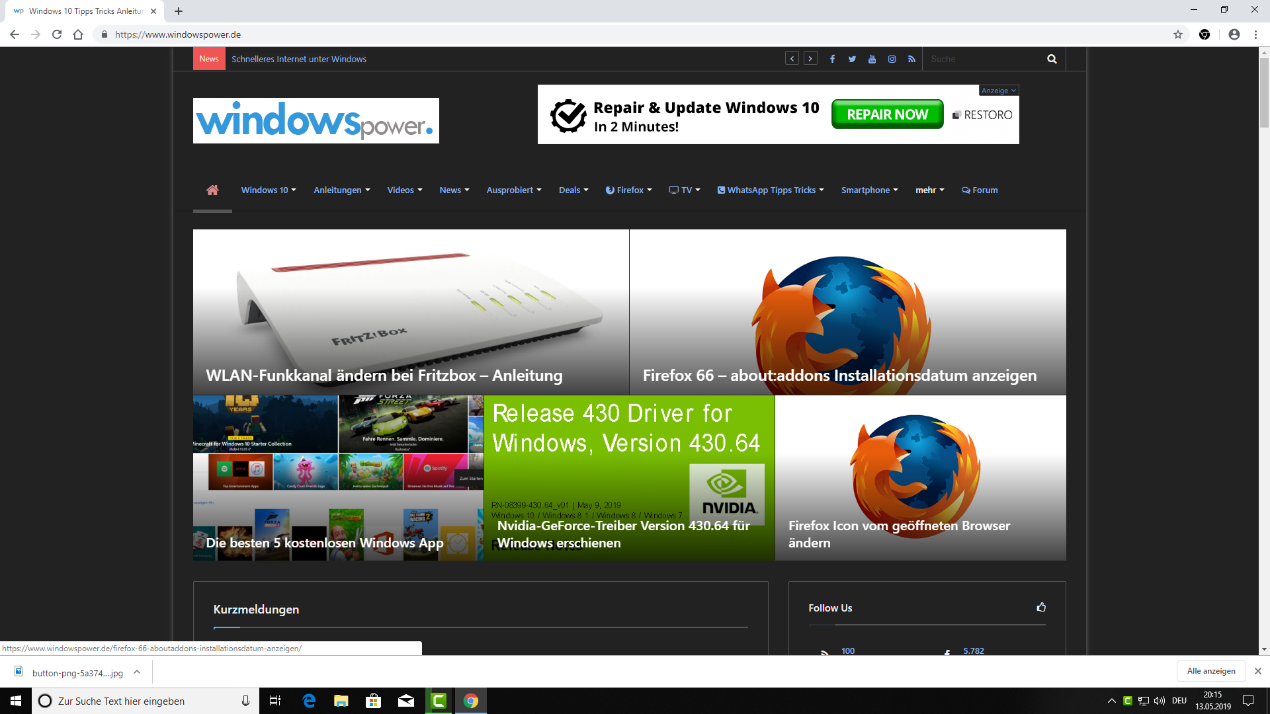Click the REPAIR NOW ad button
1270x714 pixels.
pyautogui.click(x=888, y=114)
